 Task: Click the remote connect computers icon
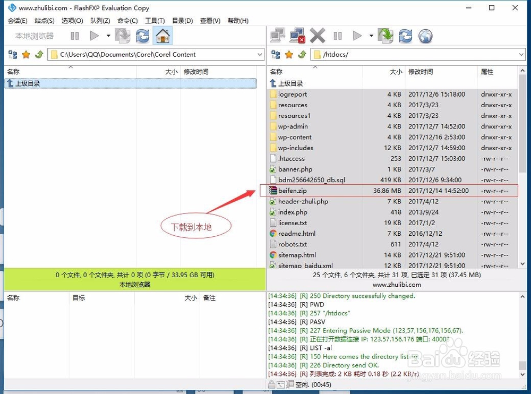pyautogui.click(x=278, y=35)
